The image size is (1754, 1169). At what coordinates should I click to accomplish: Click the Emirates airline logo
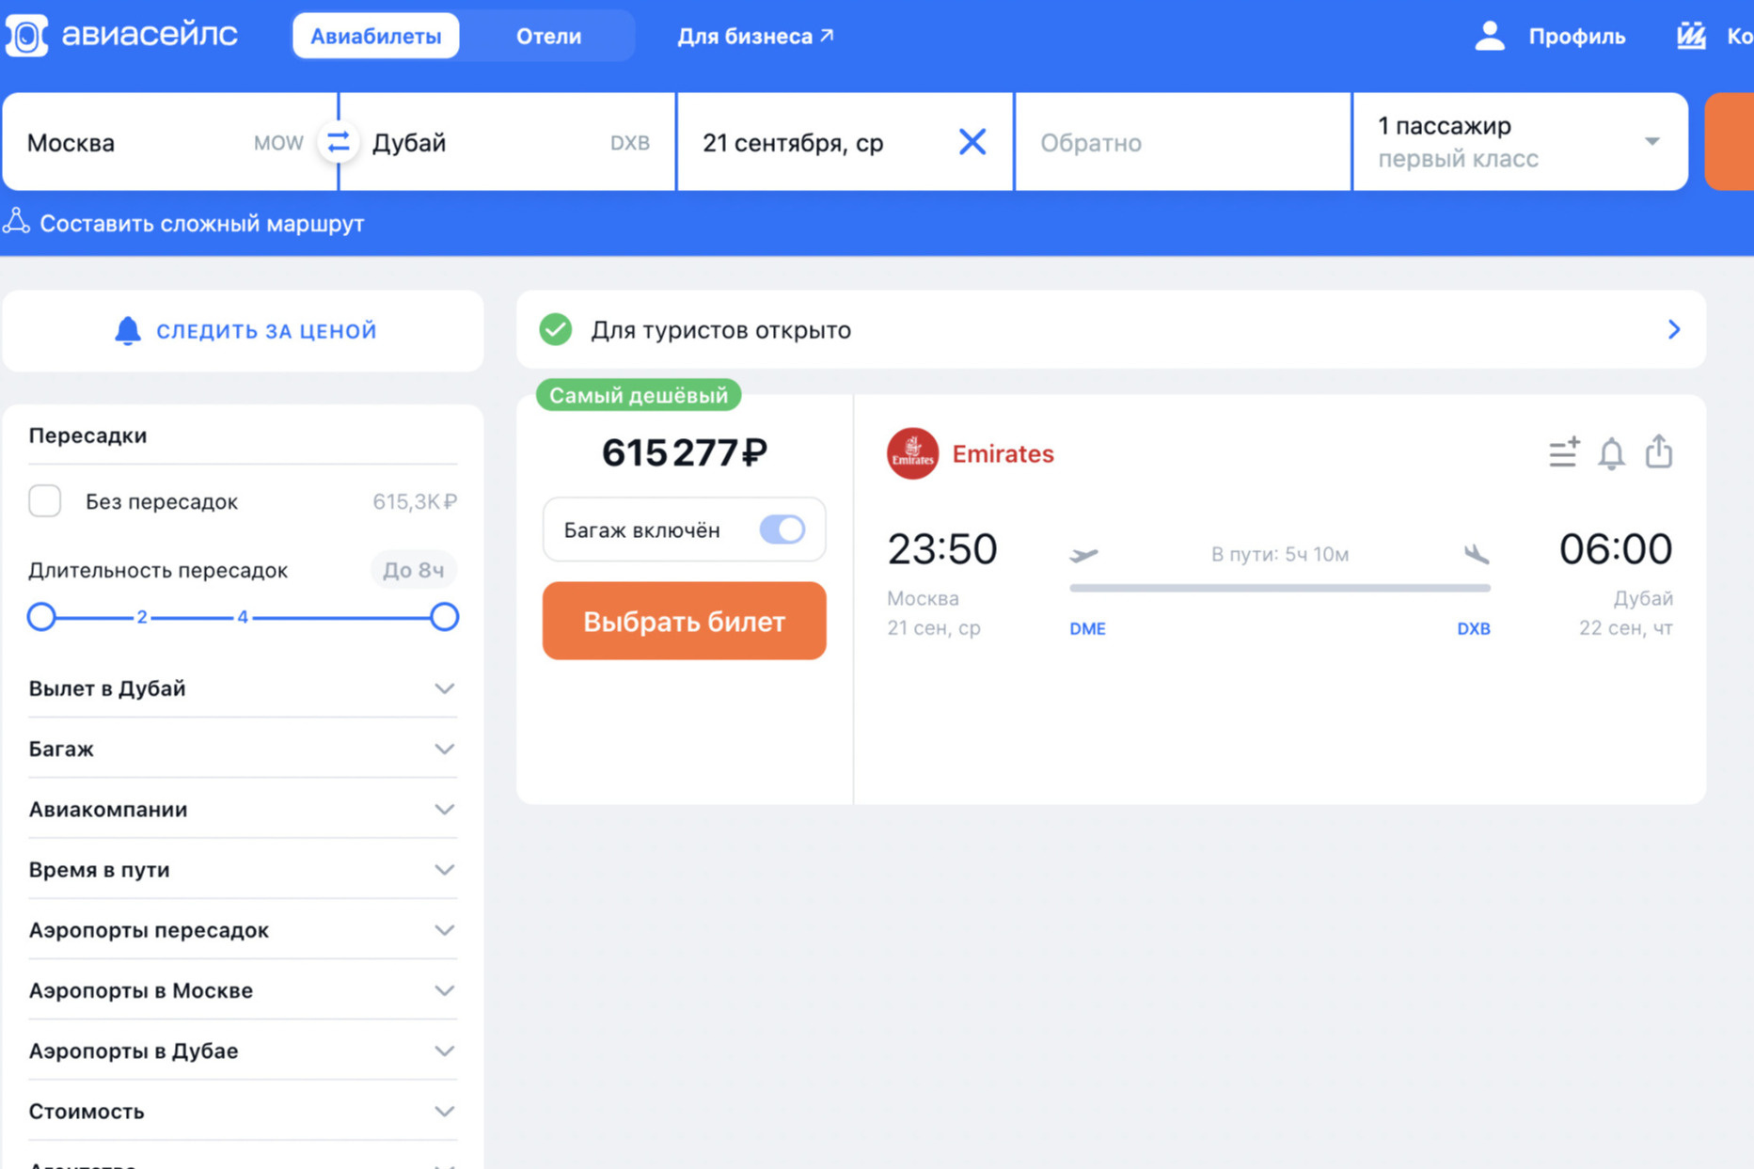point(912,453)
